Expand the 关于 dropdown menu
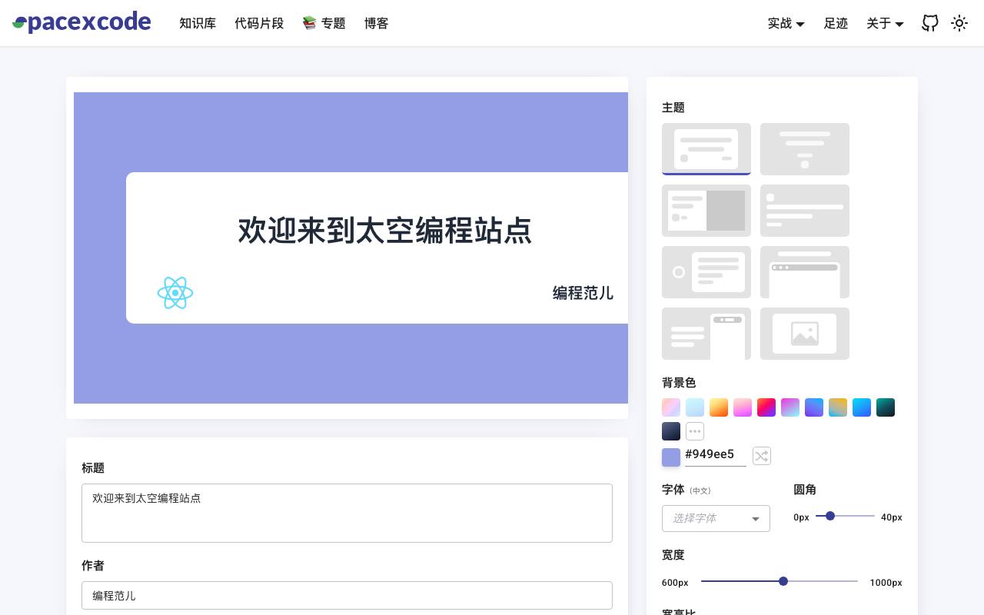984x615 pixels. 885,23
